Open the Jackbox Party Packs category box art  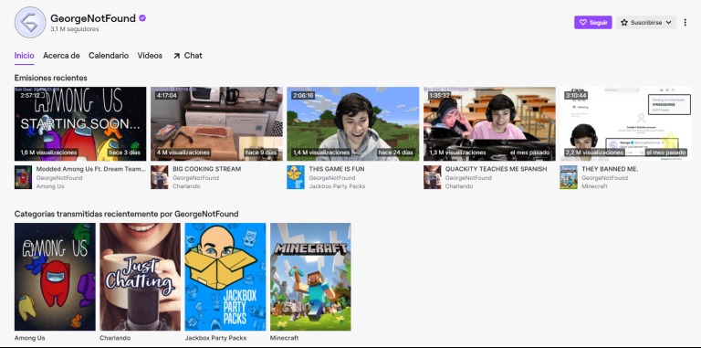225,277
